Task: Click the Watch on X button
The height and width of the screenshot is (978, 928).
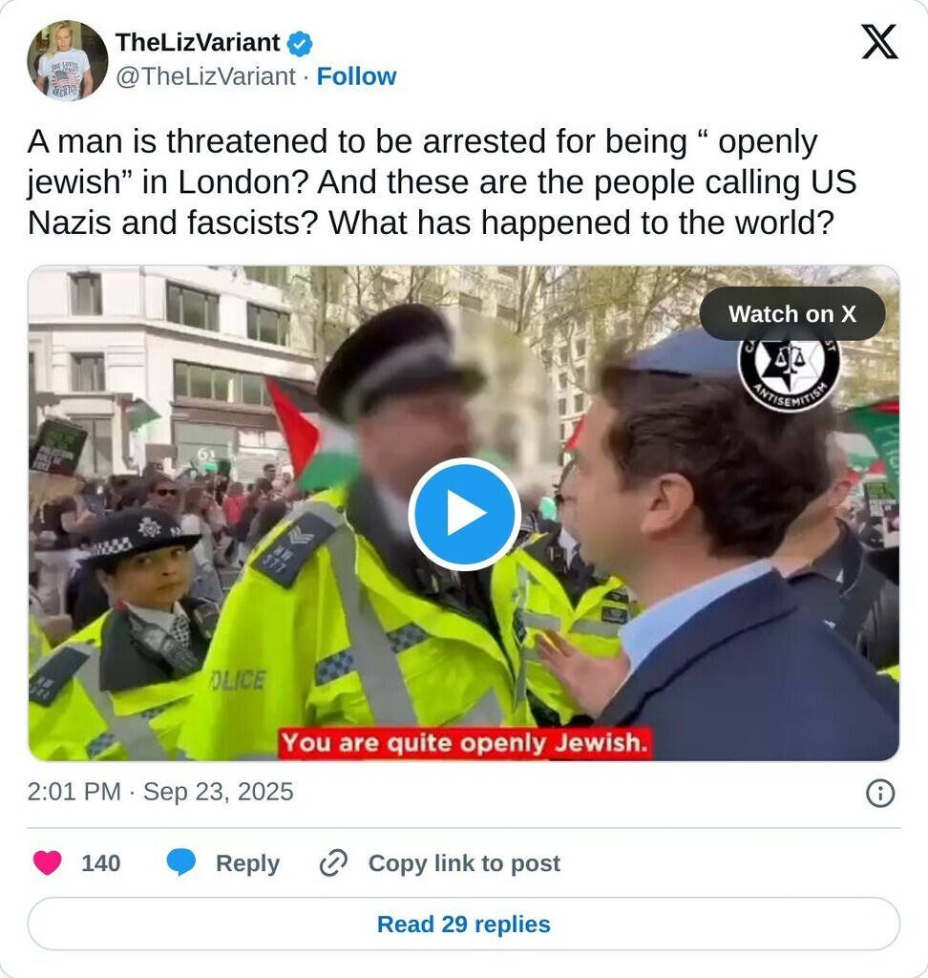Action: [792, 313]
